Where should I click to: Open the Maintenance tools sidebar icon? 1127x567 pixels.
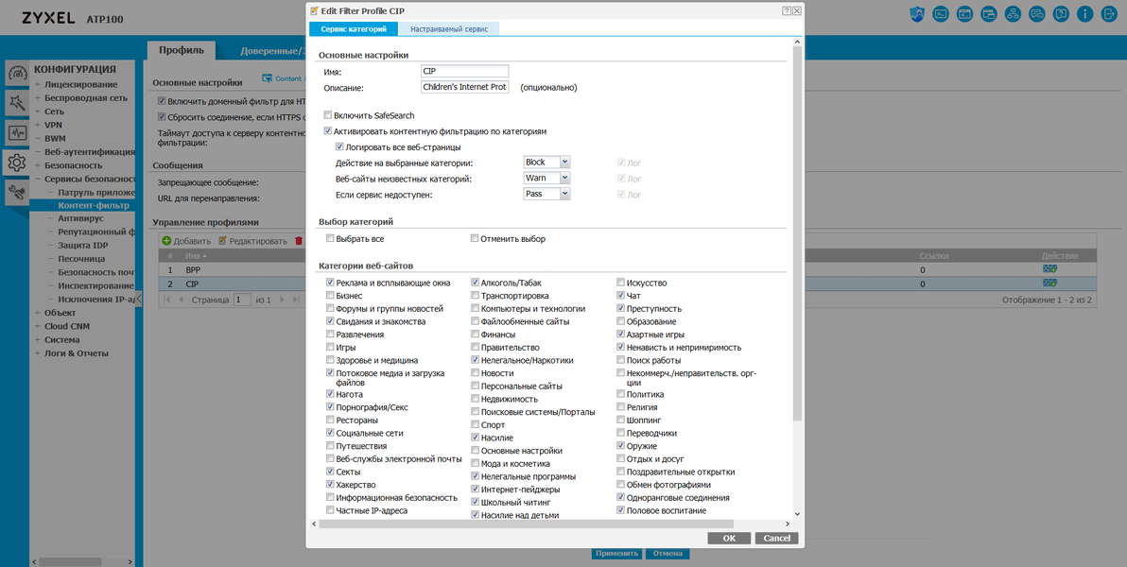[x=16, y=192]
